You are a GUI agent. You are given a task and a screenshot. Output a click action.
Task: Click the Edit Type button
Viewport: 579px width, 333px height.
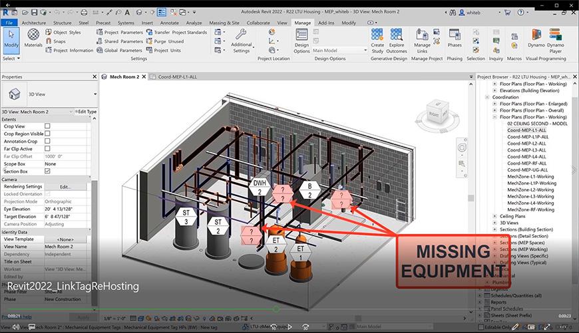(85, 112)
